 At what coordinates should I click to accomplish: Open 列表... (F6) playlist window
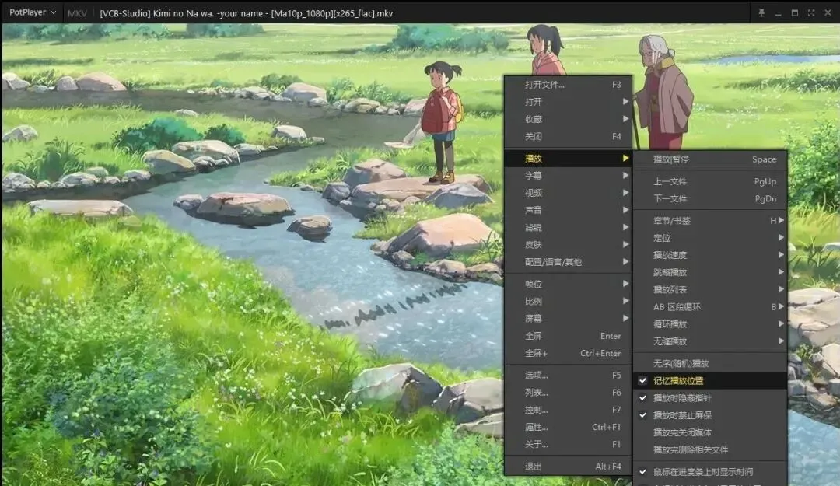click(569, 392)
